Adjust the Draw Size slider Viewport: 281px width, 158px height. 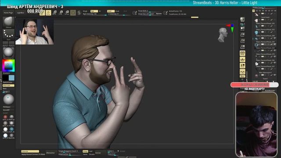pos(150,14)
